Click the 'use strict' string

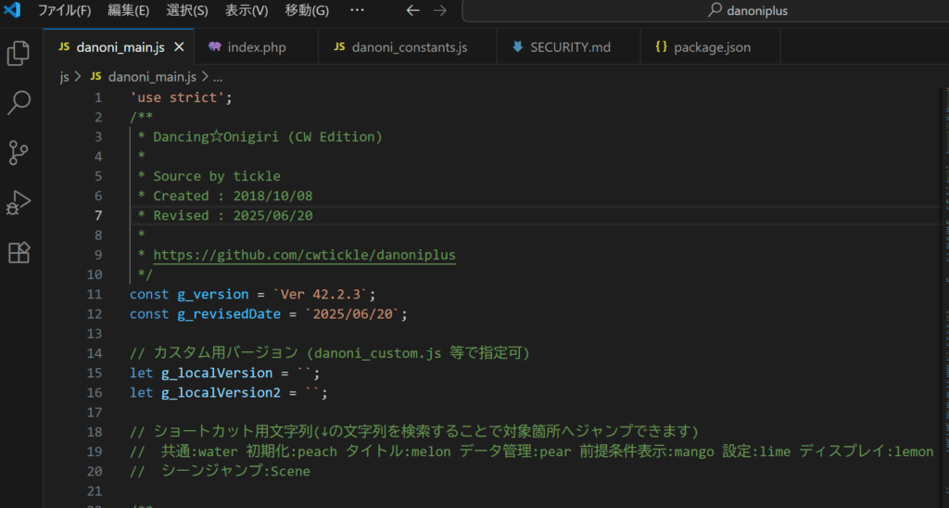point(177,97)
